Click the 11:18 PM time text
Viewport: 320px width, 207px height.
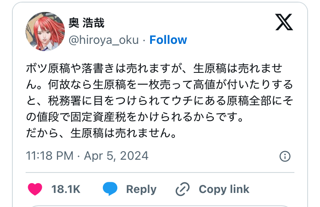(49, 156)
